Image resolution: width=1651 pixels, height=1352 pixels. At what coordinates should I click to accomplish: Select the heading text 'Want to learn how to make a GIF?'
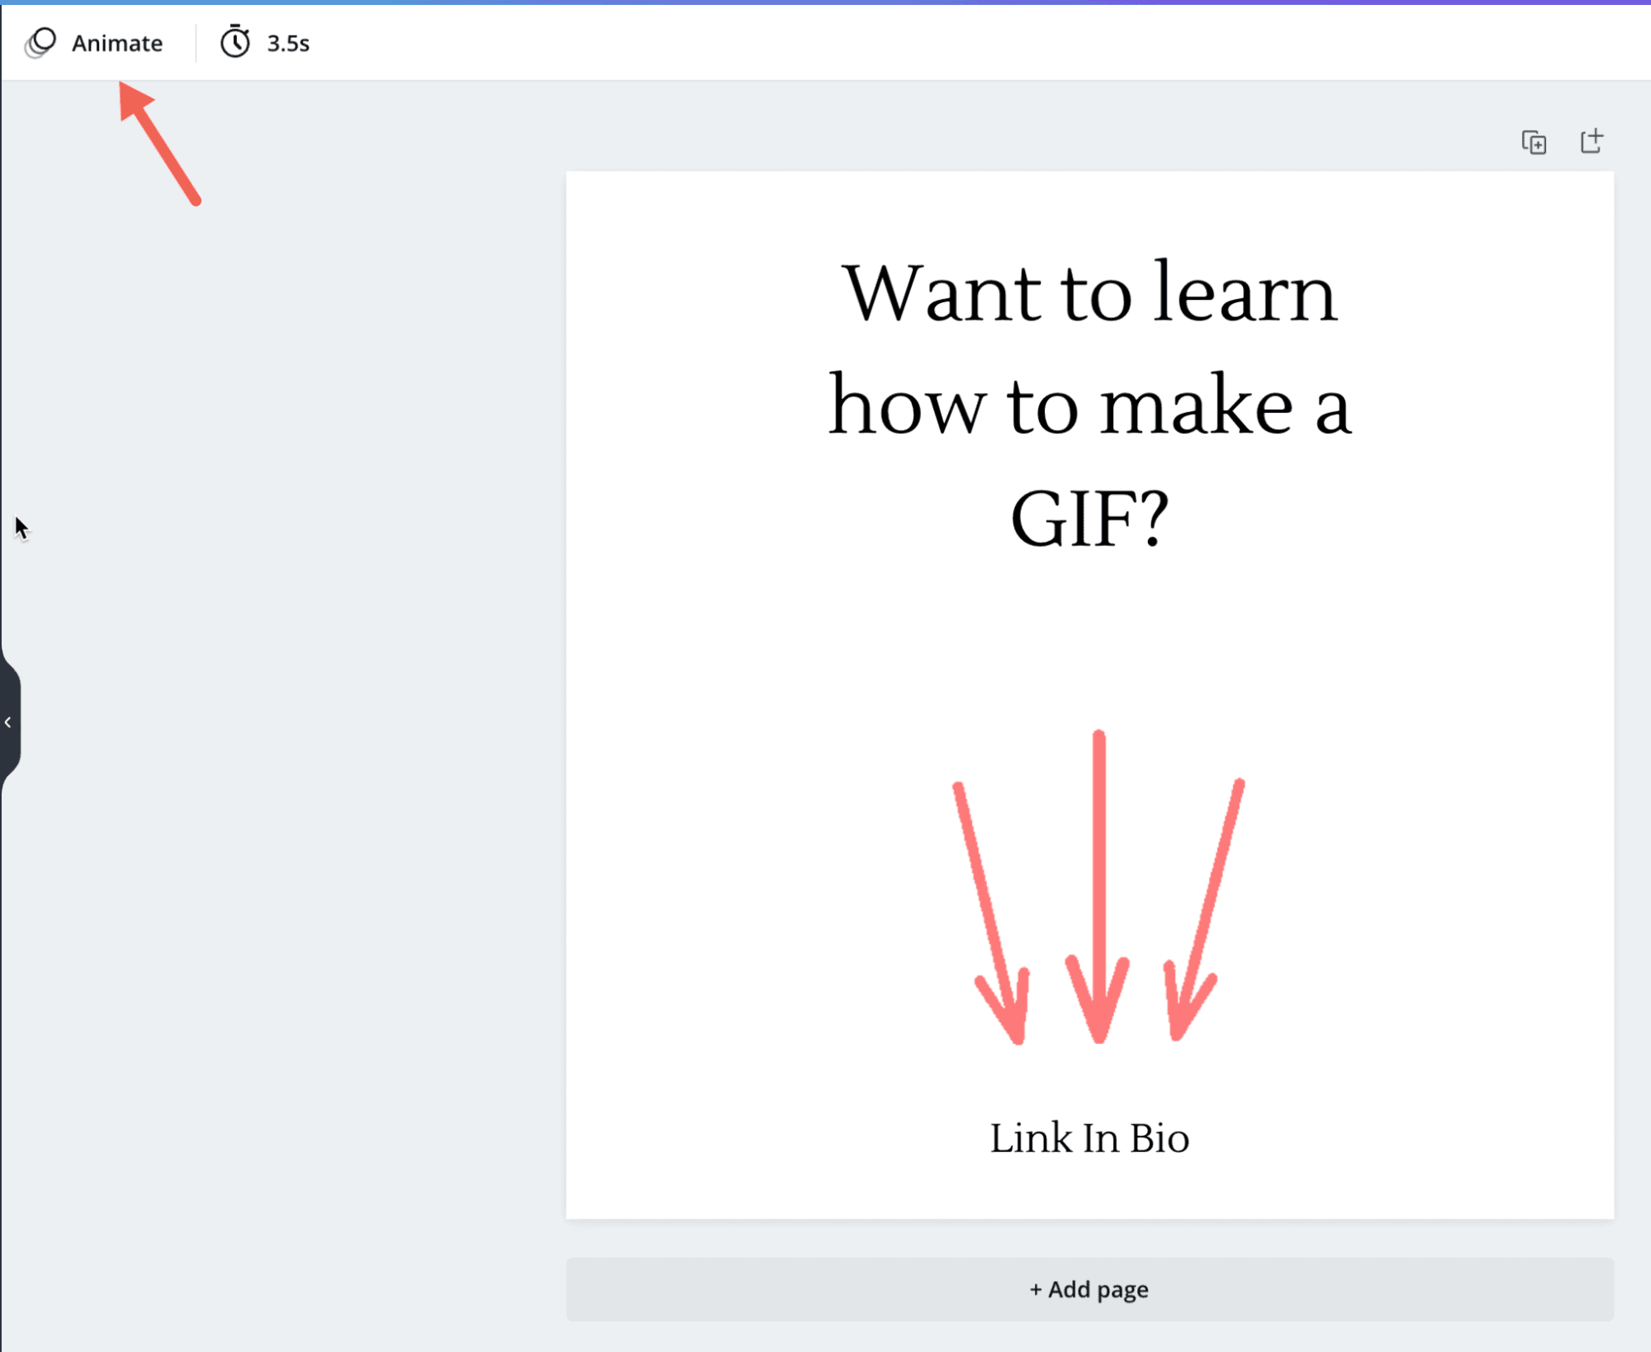1089,405
